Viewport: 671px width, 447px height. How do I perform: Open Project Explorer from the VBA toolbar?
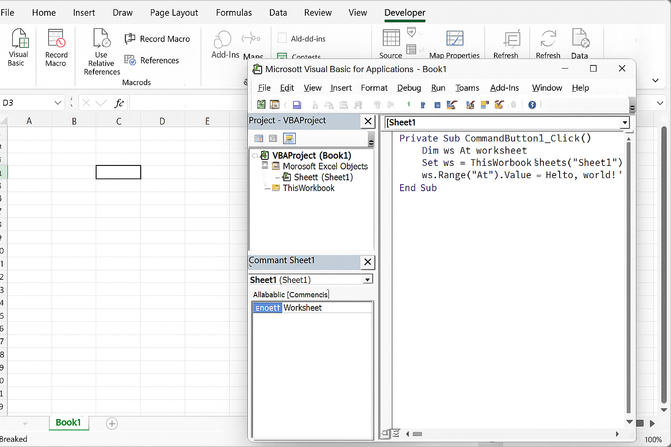470,105
